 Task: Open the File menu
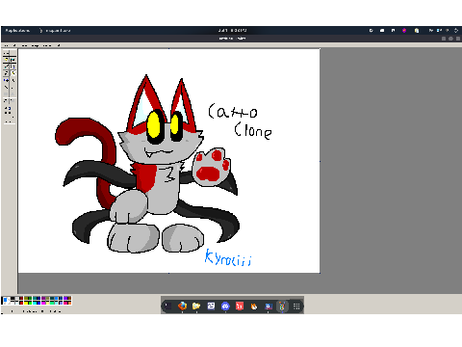[6, 45]
